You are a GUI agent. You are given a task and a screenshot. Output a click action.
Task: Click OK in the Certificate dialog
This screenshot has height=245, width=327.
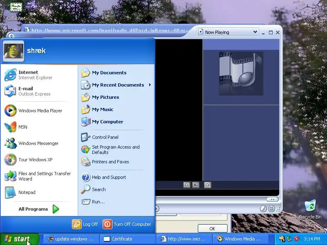(x=213, y=229)
